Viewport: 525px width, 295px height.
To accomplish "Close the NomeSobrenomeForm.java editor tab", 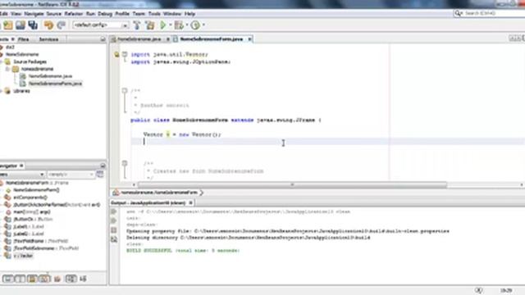I will click(x=249, y=39).
